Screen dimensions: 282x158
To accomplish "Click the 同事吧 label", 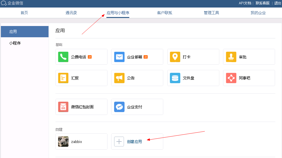I will [245, 78].
